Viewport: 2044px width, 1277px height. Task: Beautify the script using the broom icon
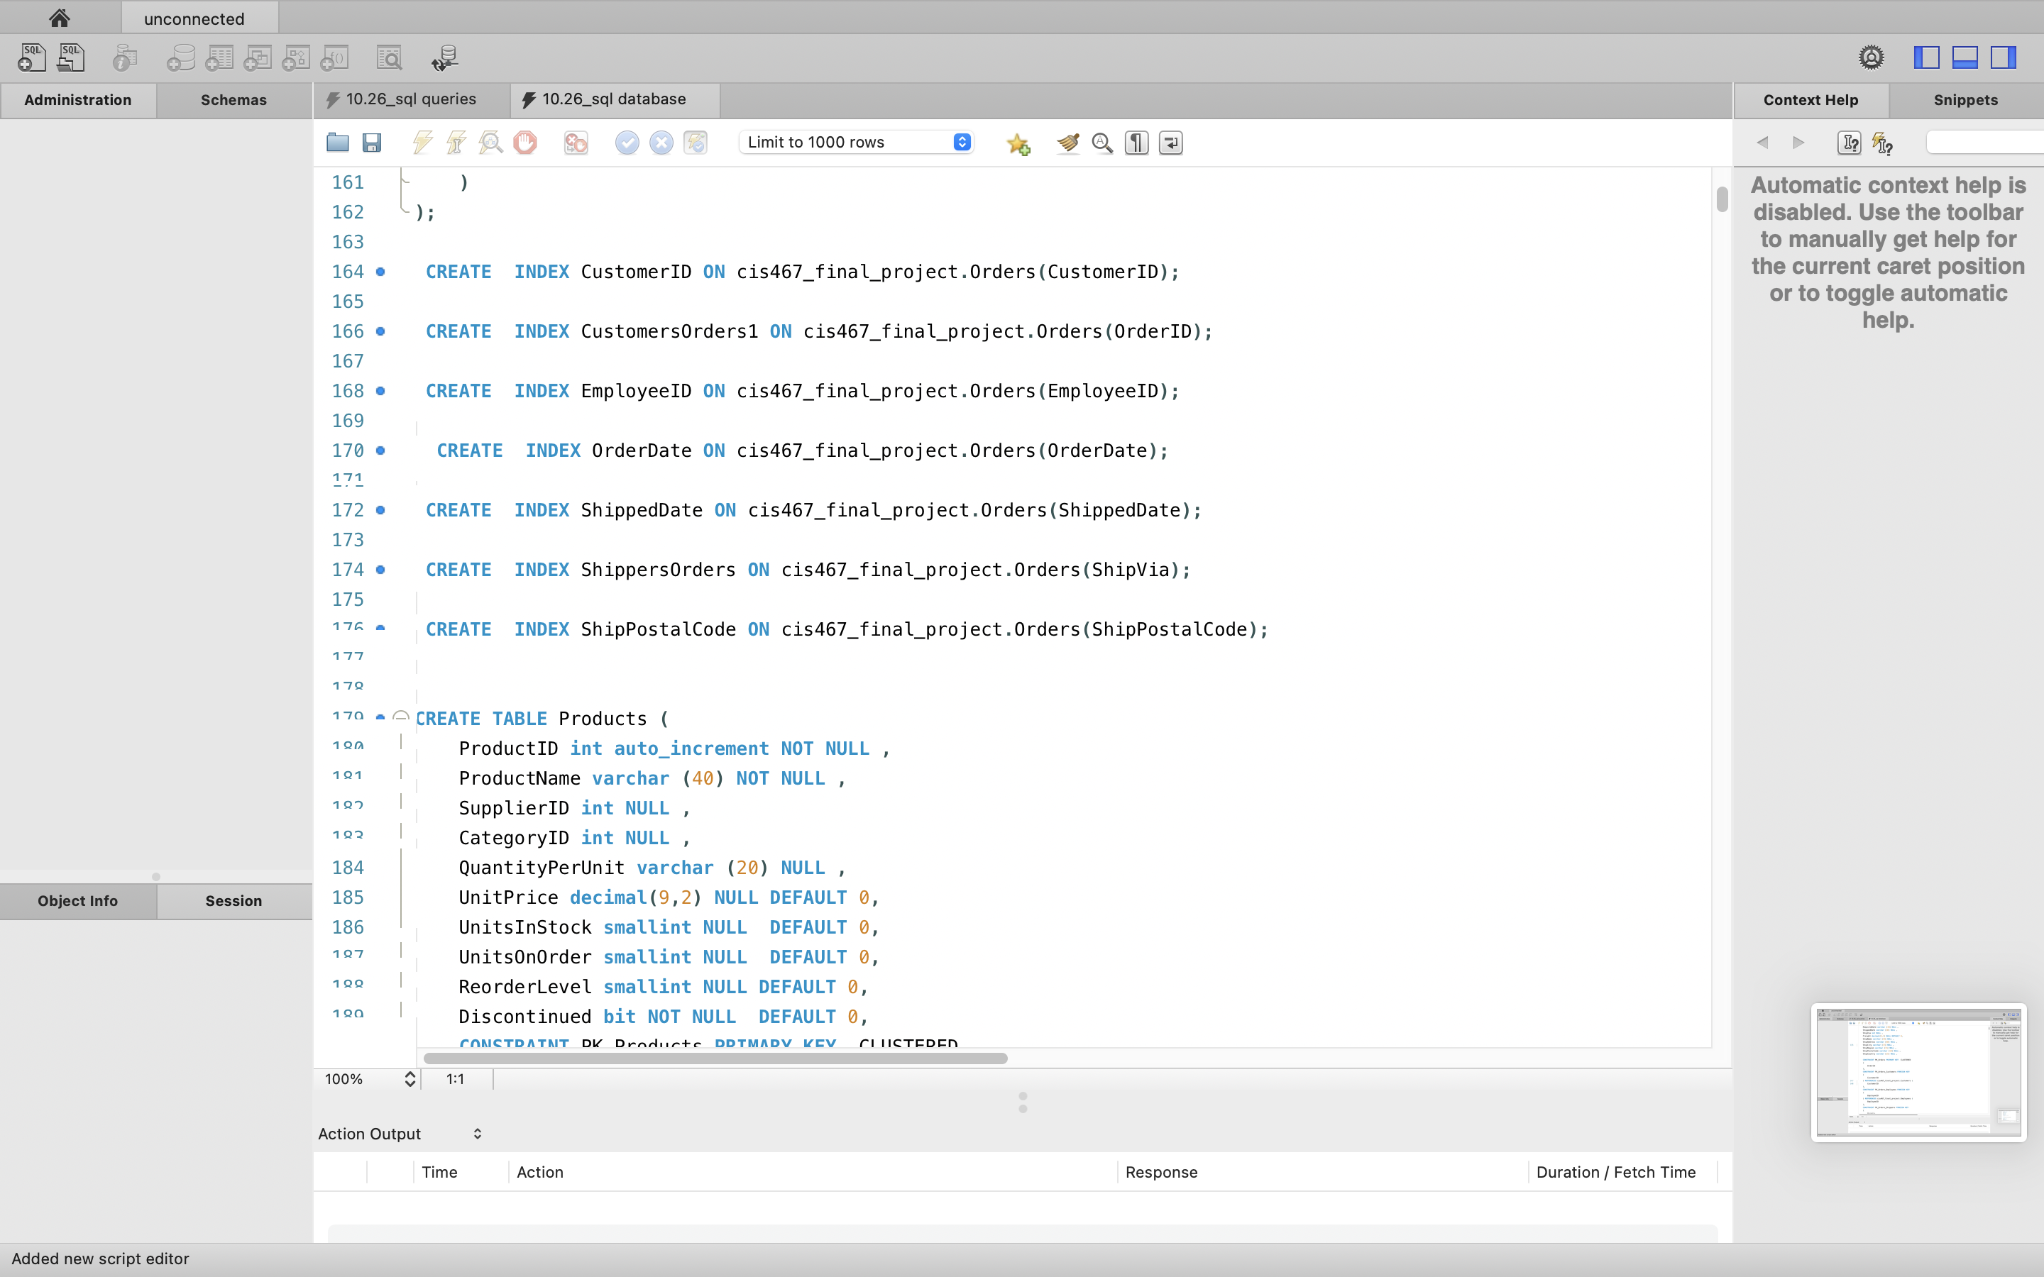(1067, 143)
